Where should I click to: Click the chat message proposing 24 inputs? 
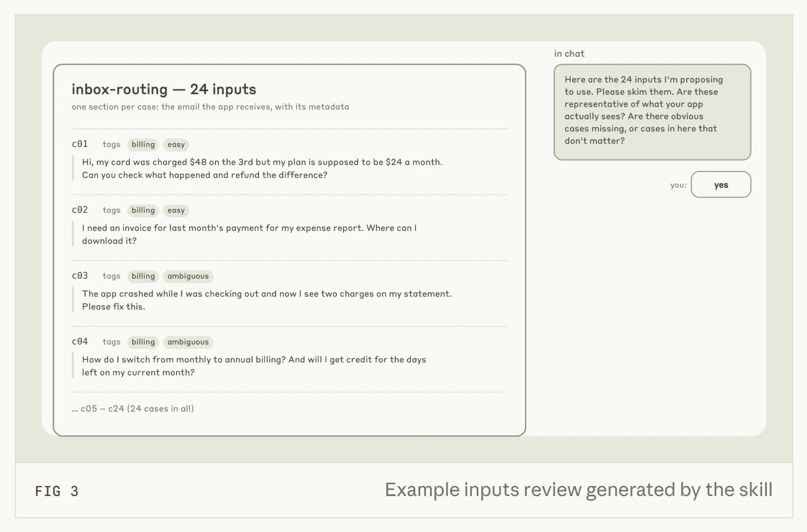click(652, 111)
